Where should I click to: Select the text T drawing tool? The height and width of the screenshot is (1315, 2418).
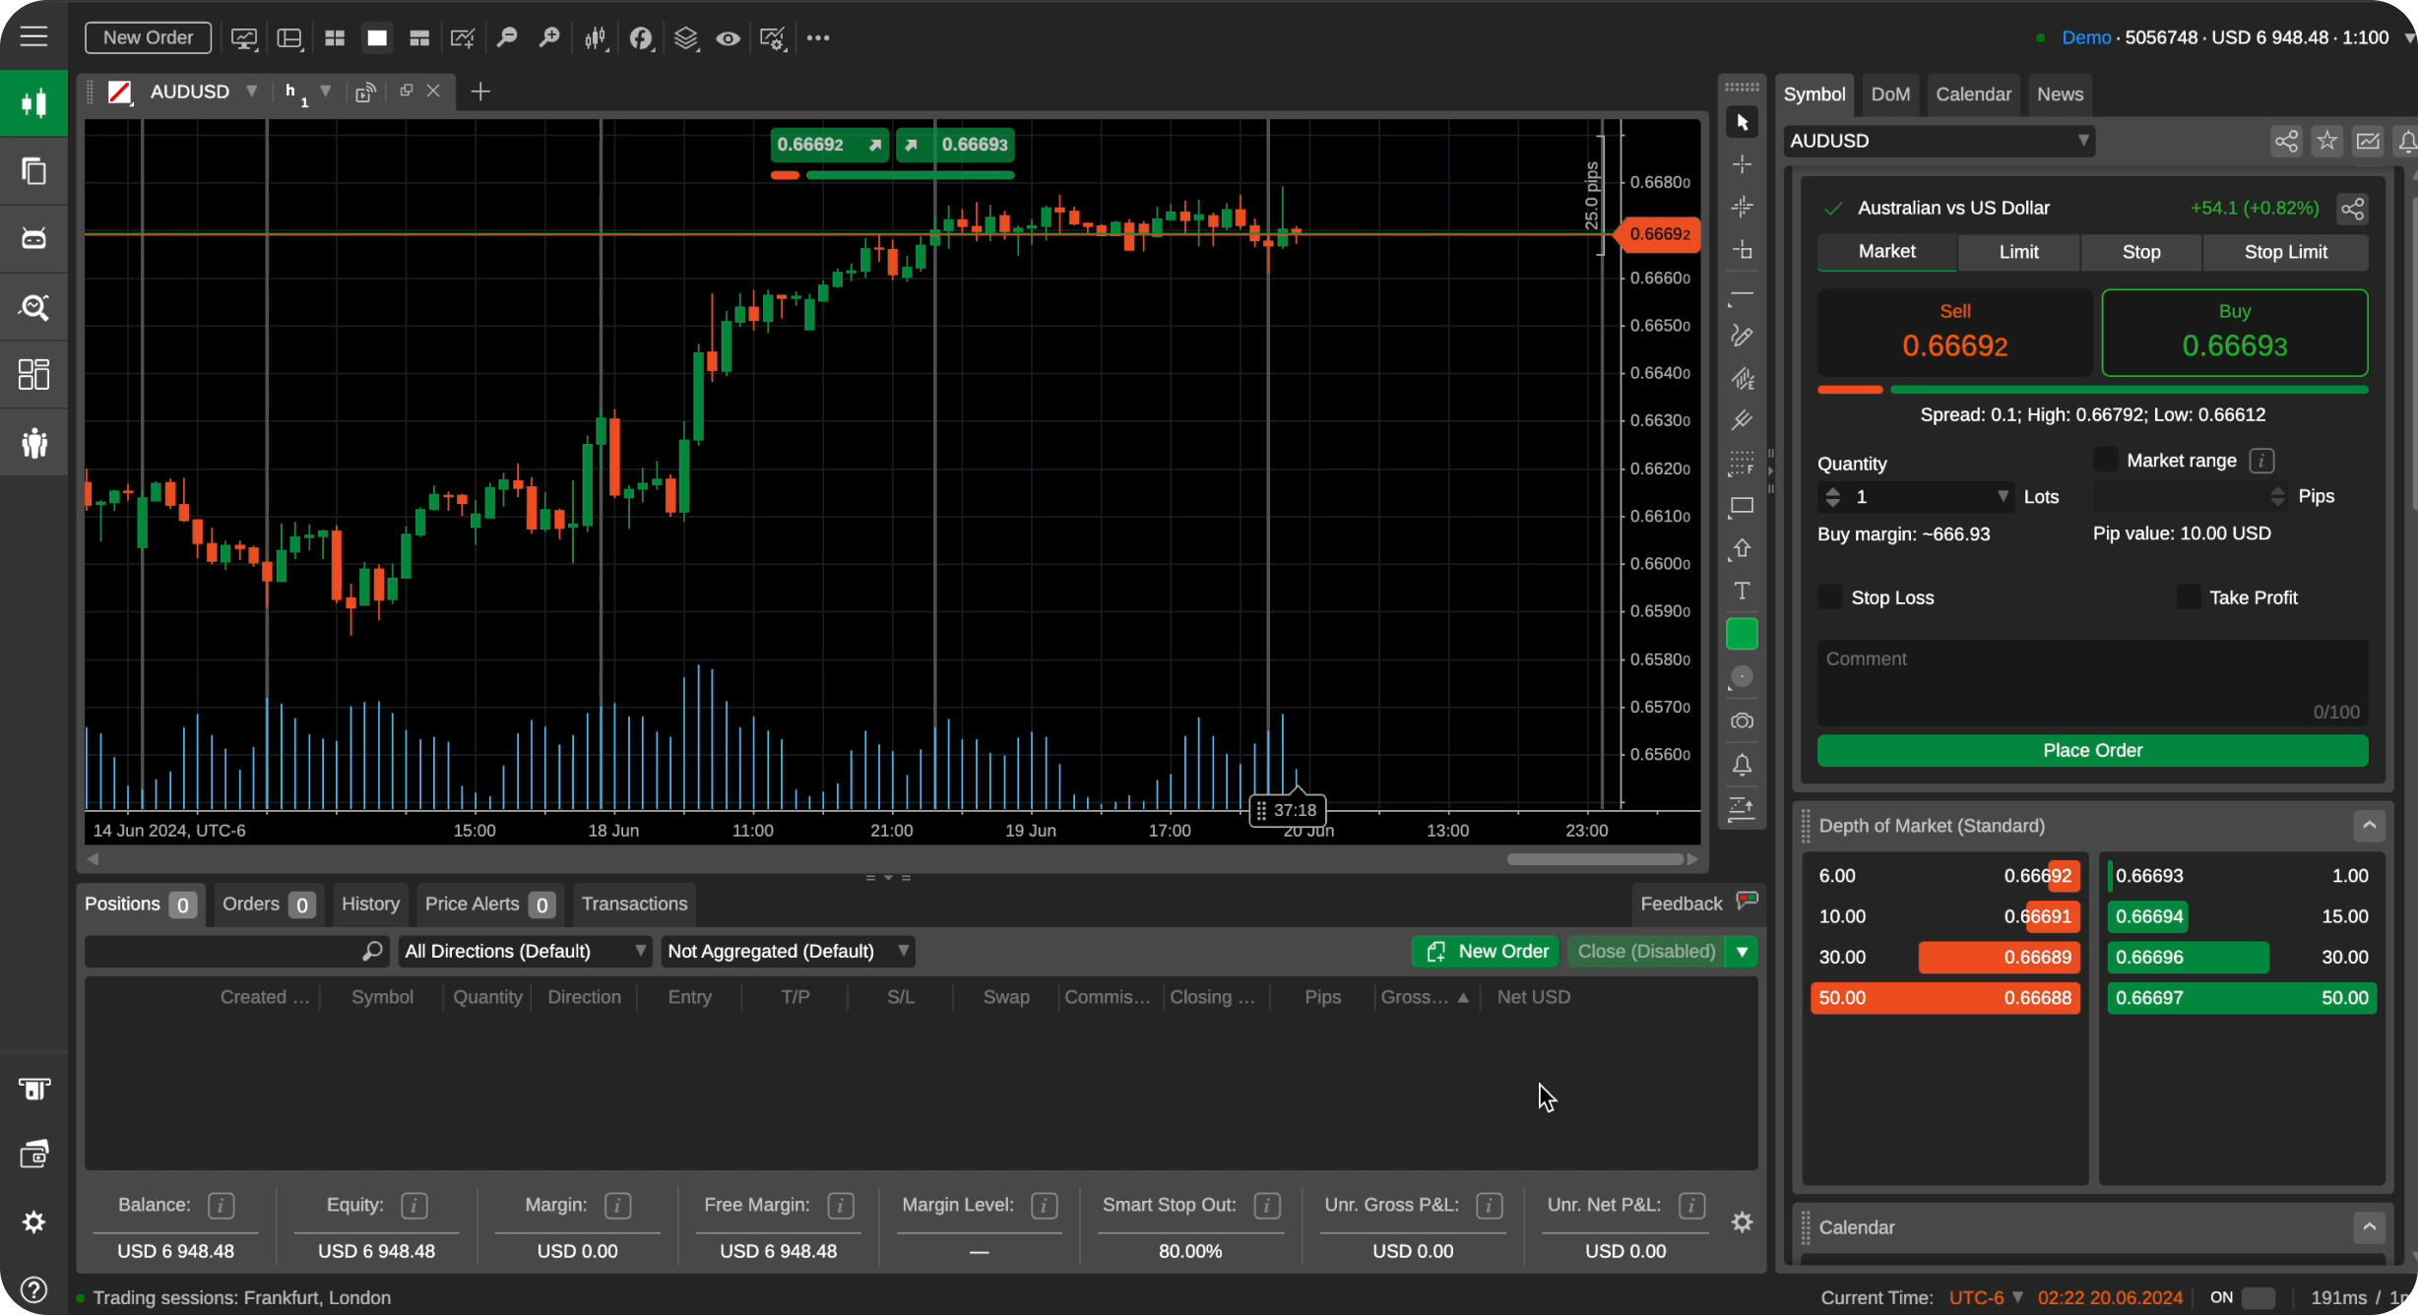(1742, 591)
